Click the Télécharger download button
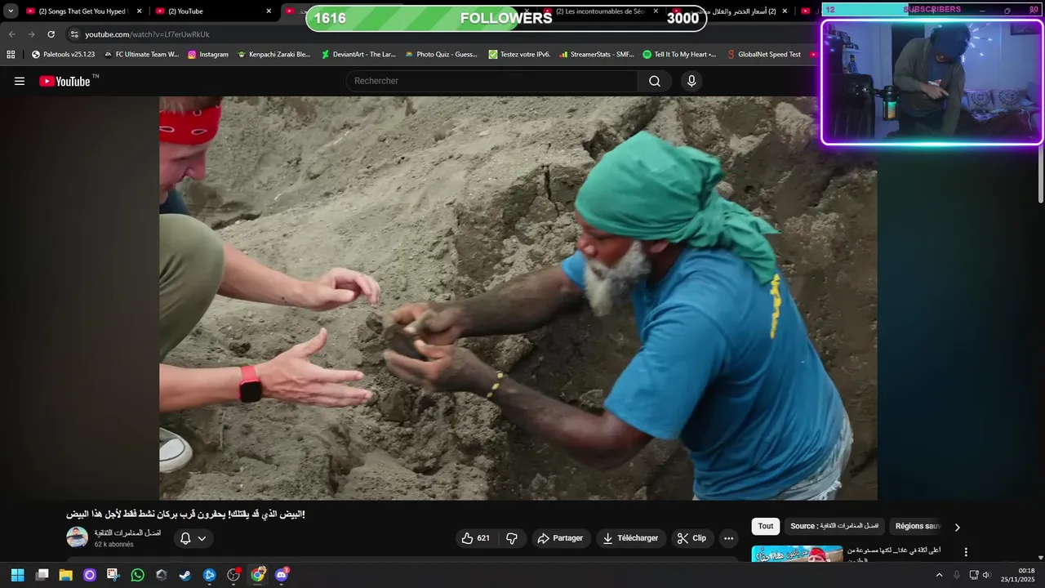 630,538
